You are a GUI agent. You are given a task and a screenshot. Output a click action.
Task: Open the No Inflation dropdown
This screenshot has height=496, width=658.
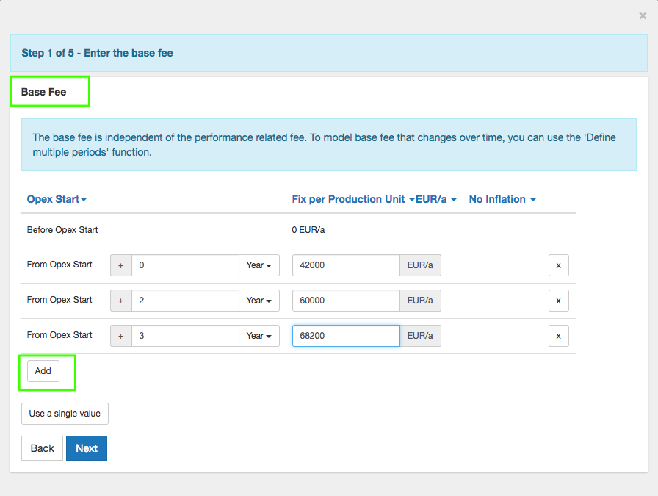point(502,199)
